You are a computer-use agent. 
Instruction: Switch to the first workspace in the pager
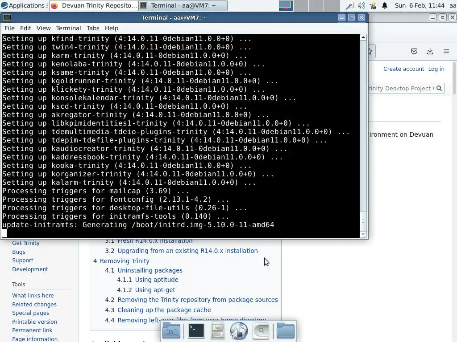[286, 5]
